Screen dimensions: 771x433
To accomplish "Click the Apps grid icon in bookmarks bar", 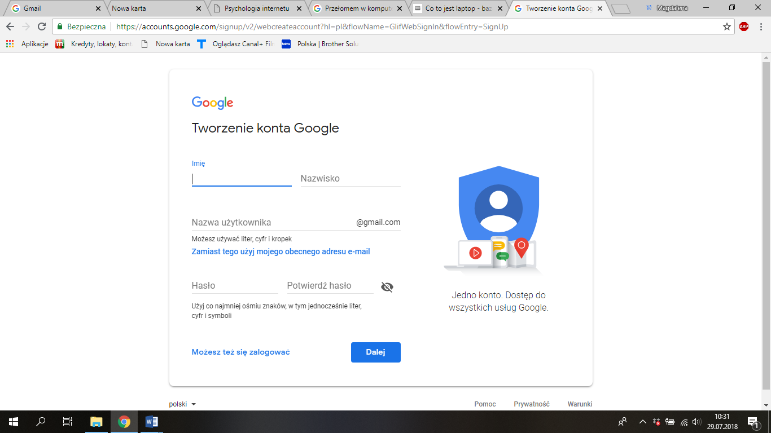I will (10, 44).
